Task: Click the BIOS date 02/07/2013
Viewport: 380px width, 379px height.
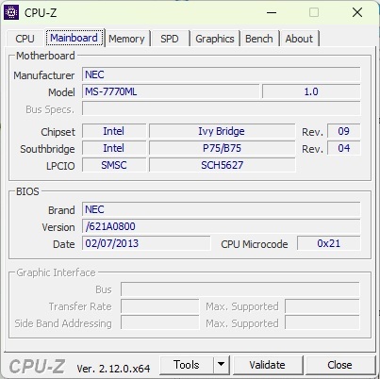Action: click(x=146, y=243)
